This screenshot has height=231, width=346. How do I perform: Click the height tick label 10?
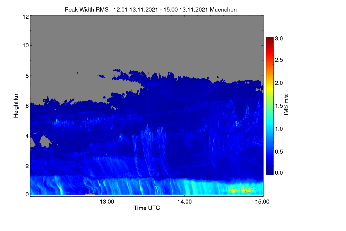25,45
